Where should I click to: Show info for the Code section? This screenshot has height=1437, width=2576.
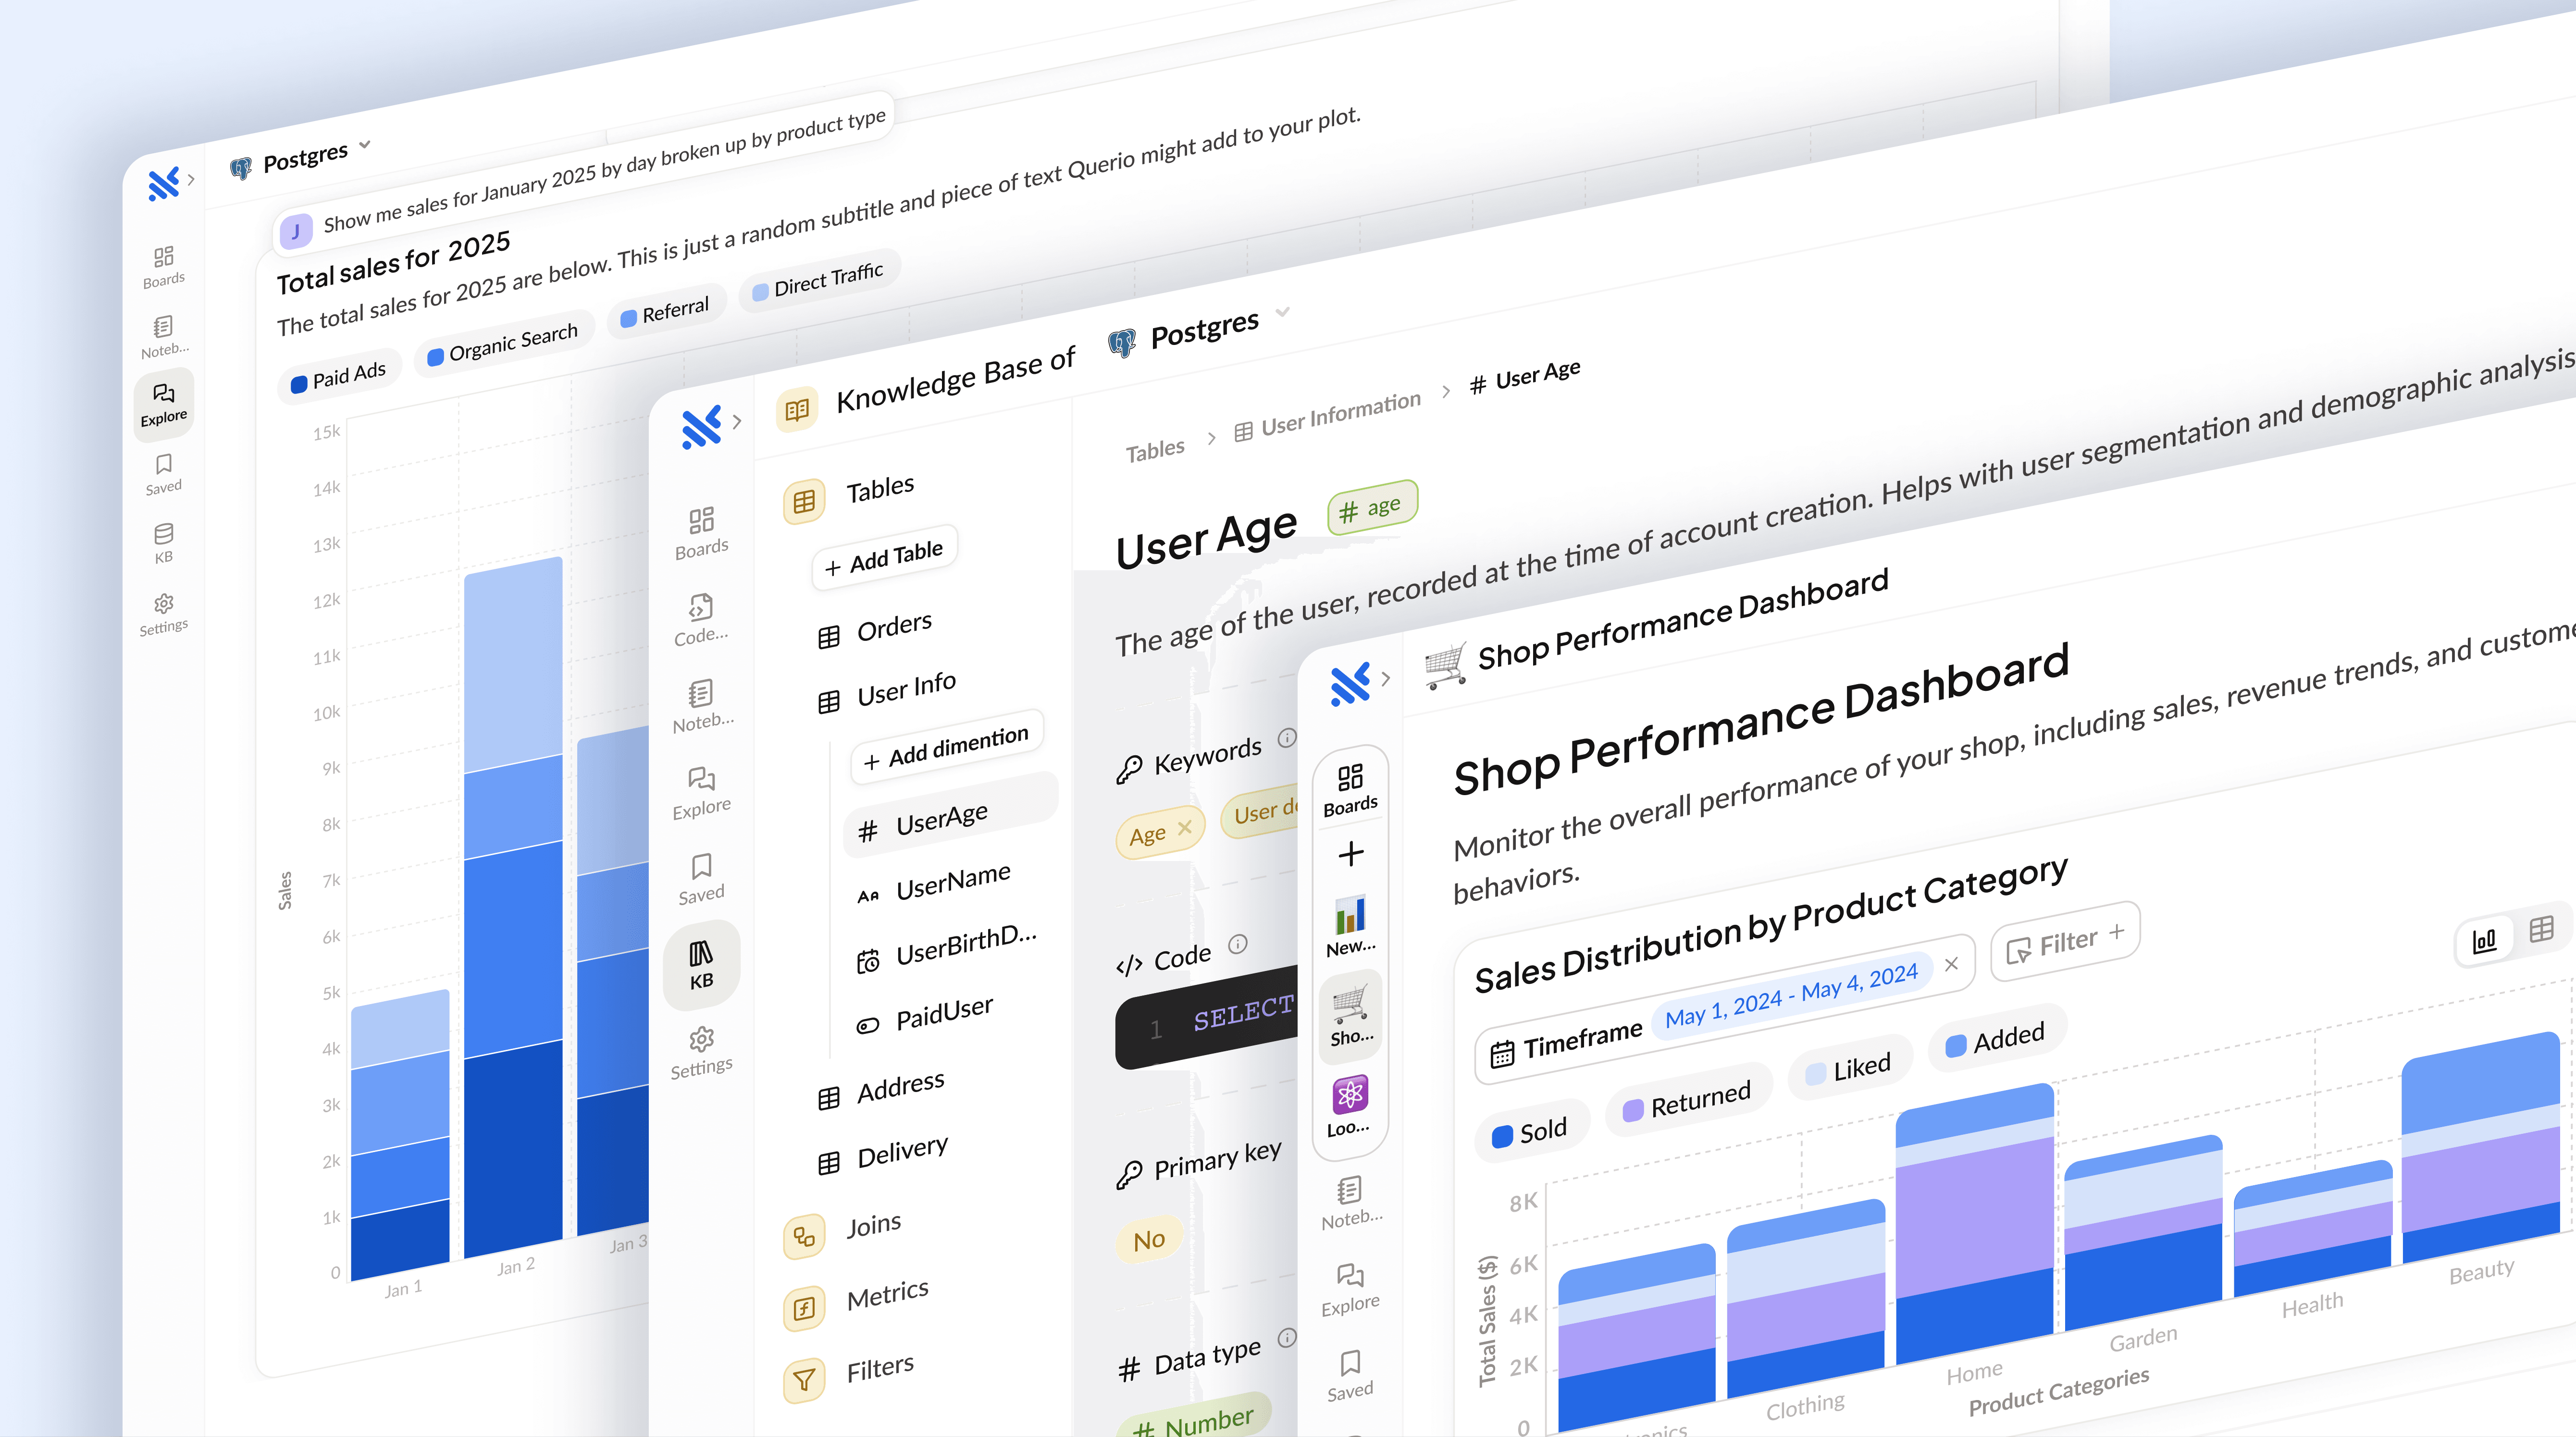point(1238,944)
